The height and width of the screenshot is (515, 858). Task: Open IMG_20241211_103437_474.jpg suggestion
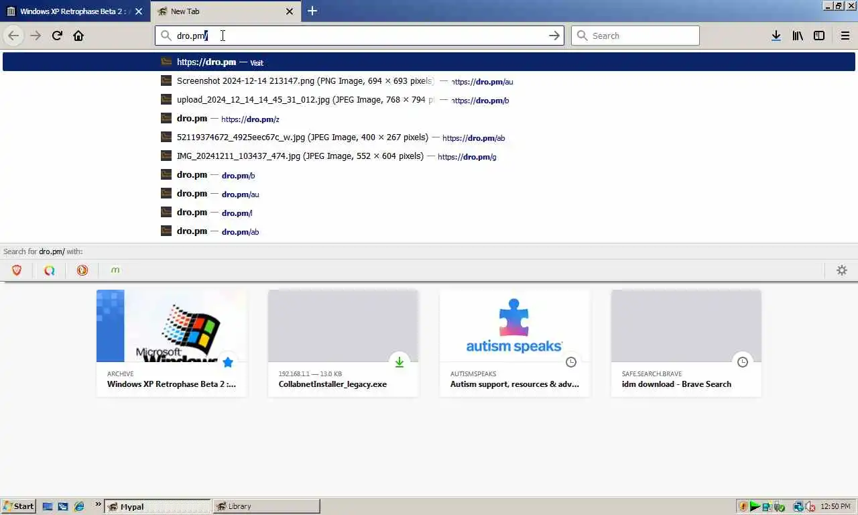coord(429,156)
